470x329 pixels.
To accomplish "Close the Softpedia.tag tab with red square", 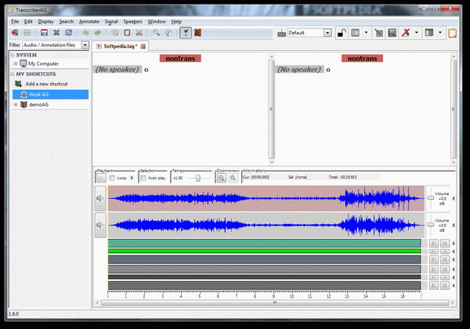I will point(143,46).
